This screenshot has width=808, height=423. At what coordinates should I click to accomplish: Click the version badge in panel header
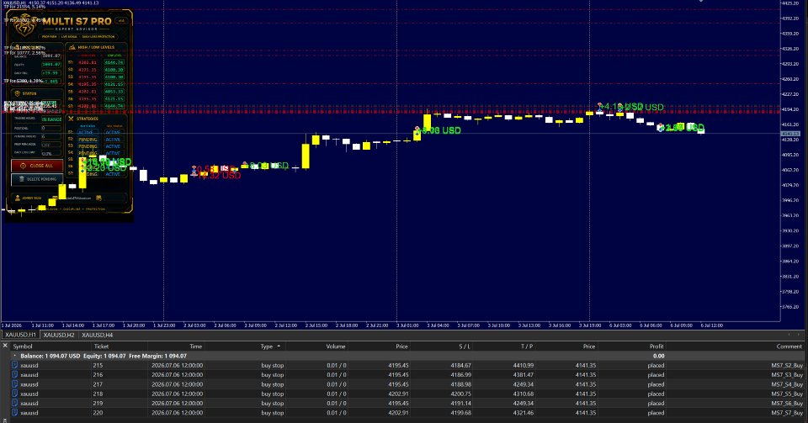[x=121, y=21]
